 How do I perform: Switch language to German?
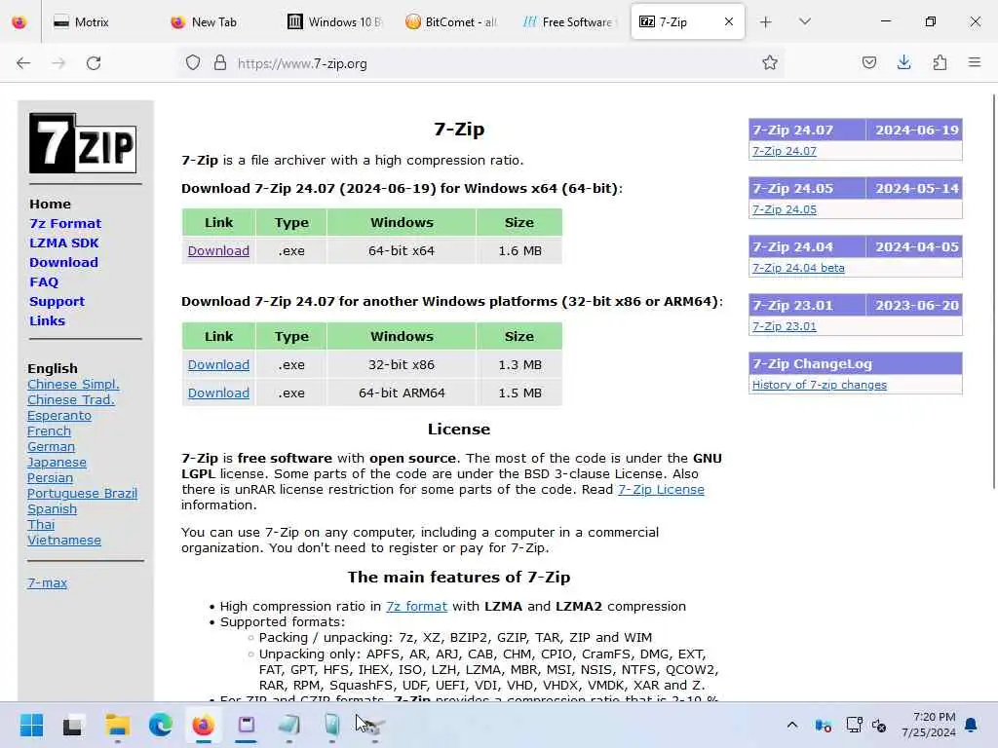pyautogui.click(x=51, y=446)
